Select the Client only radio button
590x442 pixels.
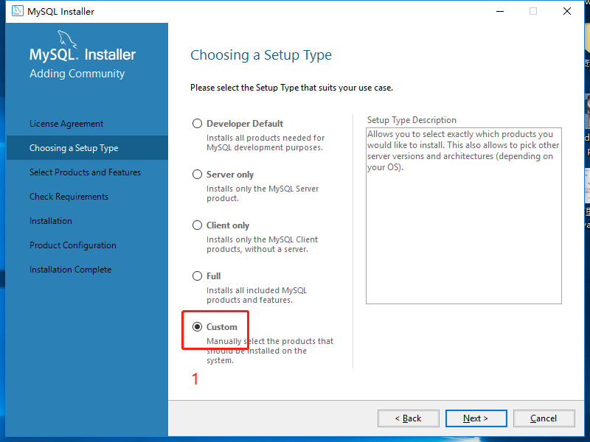197,225
